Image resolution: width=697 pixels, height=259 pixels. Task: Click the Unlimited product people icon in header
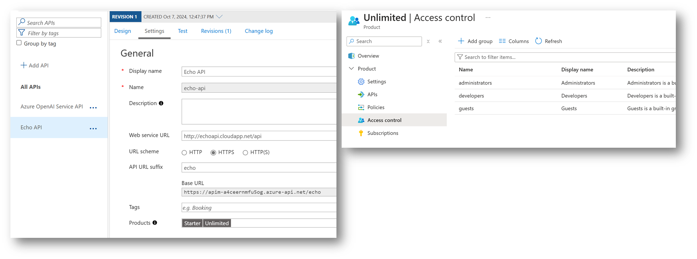tap(354, 21)
